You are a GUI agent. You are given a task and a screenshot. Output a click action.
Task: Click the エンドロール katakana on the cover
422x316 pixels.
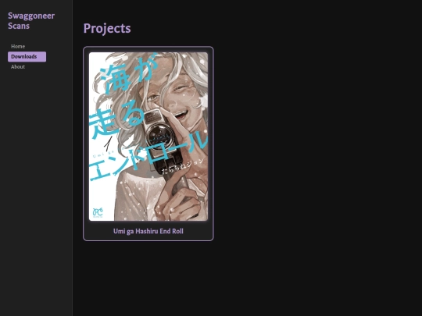tap(148, 156)
